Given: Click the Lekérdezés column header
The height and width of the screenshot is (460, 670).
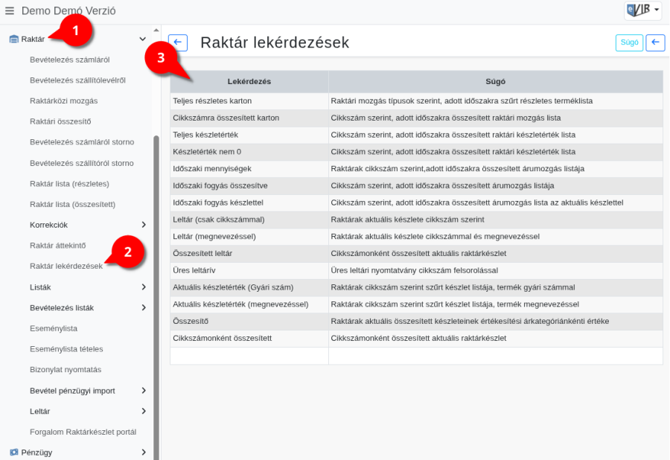Looking at the screenshot, I should 249,82.
